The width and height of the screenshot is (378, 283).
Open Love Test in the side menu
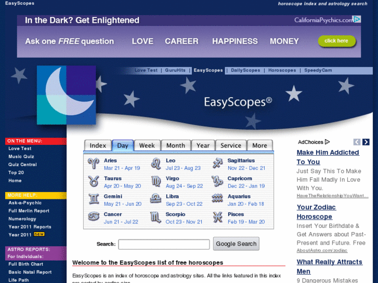20,149
